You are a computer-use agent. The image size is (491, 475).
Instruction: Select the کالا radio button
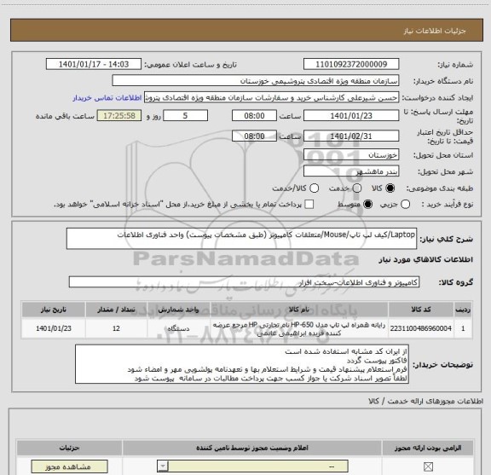[390, 188]
